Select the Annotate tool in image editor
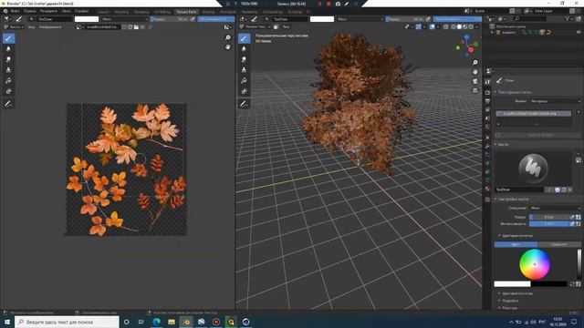This screenshot has width=584, height=328. pyautogui.click(x=8, y=105)
